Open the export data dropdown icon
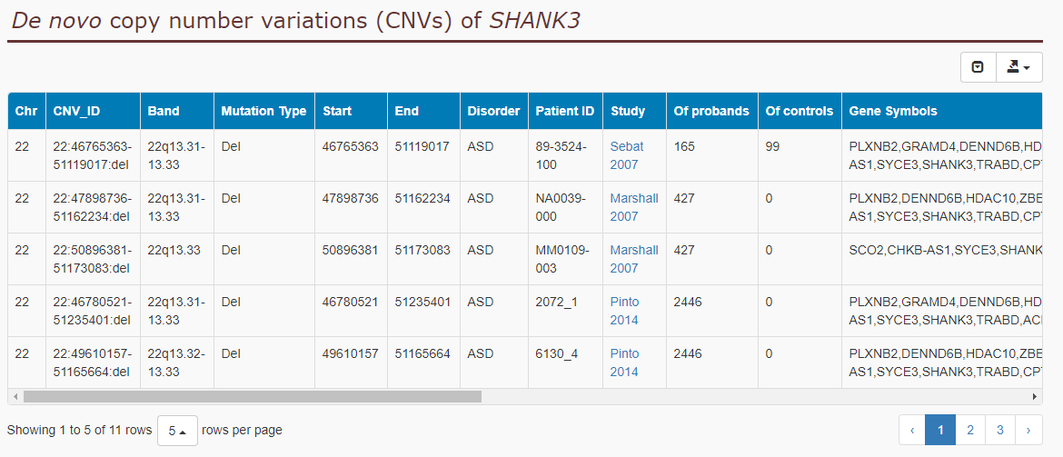The width and height of the screenshot is (1063, 457). tap(1018, 67)
